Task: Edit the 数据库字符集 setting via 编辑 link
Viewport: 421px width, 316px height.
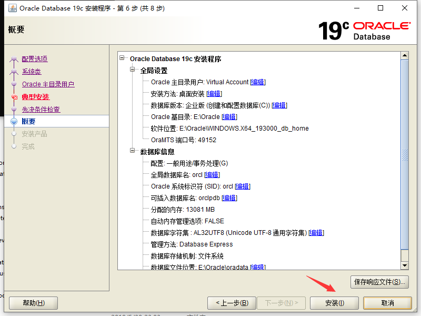Action: (316, 232)
